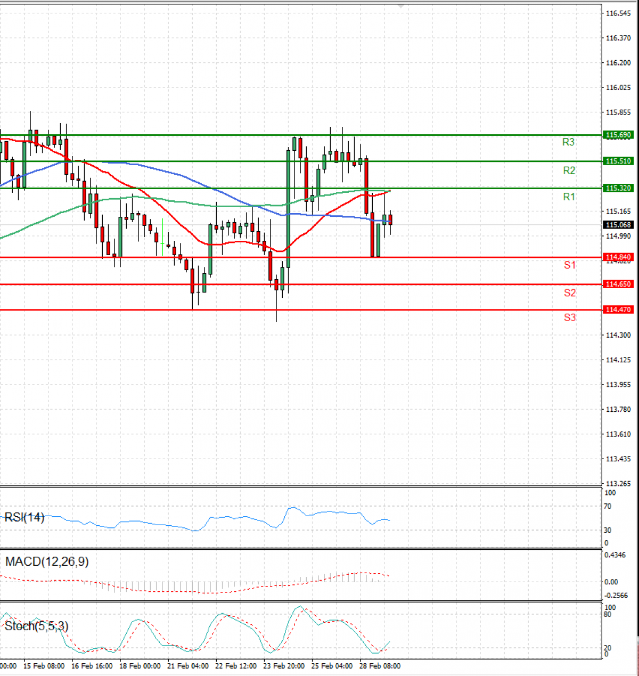
Task: Click the R3 resistance level label
Action: click(x=568, y=142)
